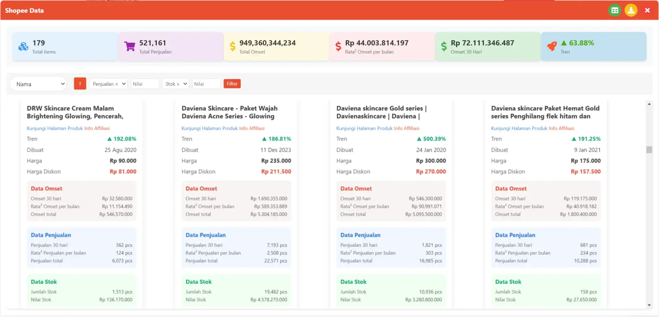Click the 191.25% trend value
Screen dimensions: 659x317
(586, 139)
